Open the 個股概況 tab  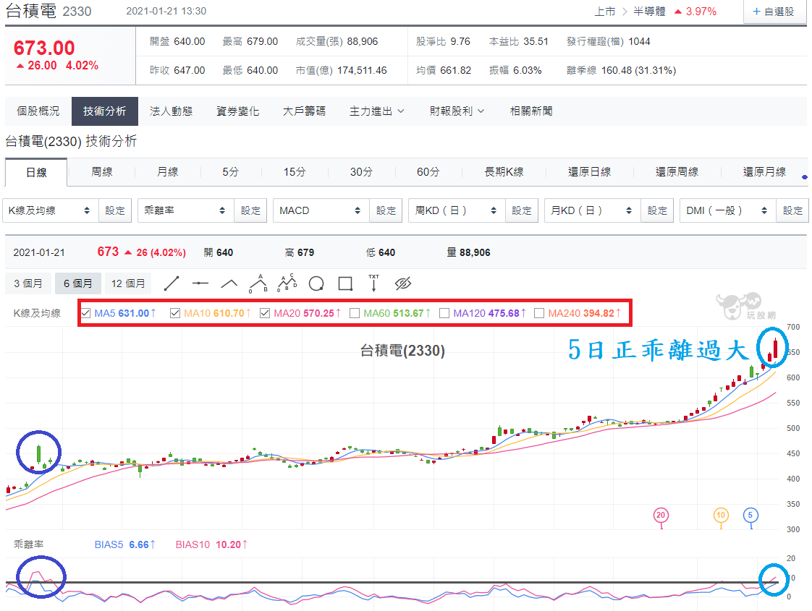tap(38, 111)
